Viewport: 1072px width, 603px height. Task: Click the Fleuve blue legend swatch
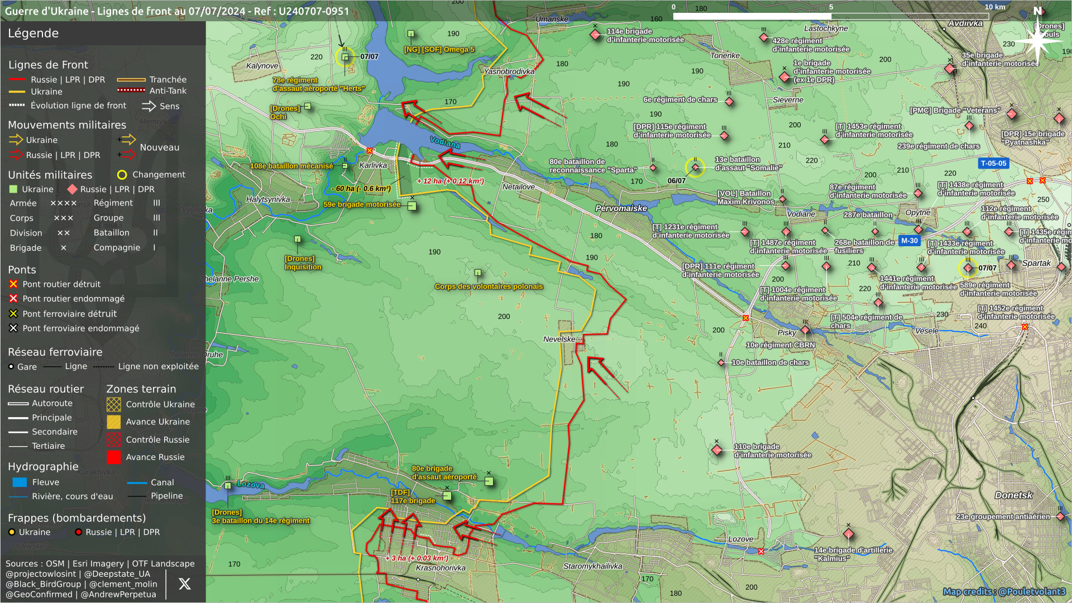coord(20,482)
